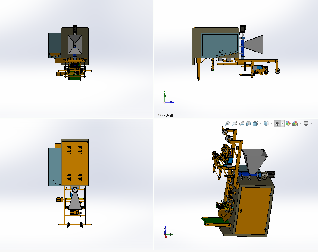This screenshot has width=318, height=252.
Task: Expand Display Style dropdown arrow
Action: (272, 123)
